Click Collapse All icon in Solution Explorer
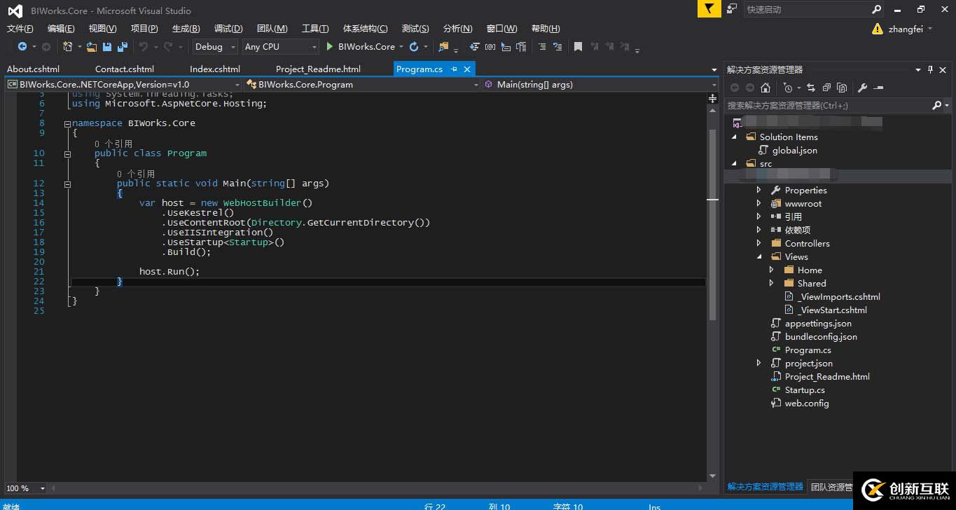 pos(826,88)
